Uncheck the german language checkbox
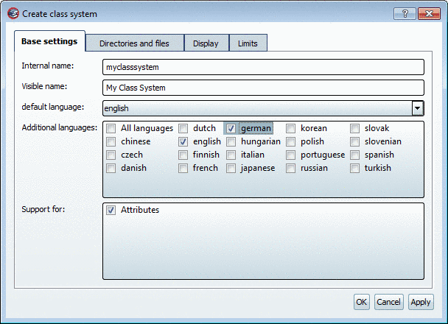The width and height of the screenshot is (448, 324). point(231,128)
